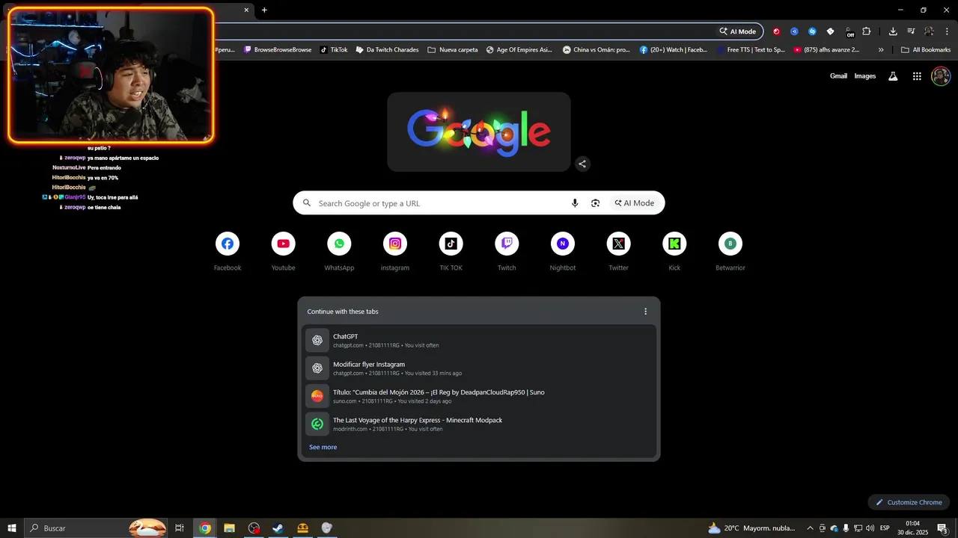Open Task View on the taskbar

click(x=180, y=528)
